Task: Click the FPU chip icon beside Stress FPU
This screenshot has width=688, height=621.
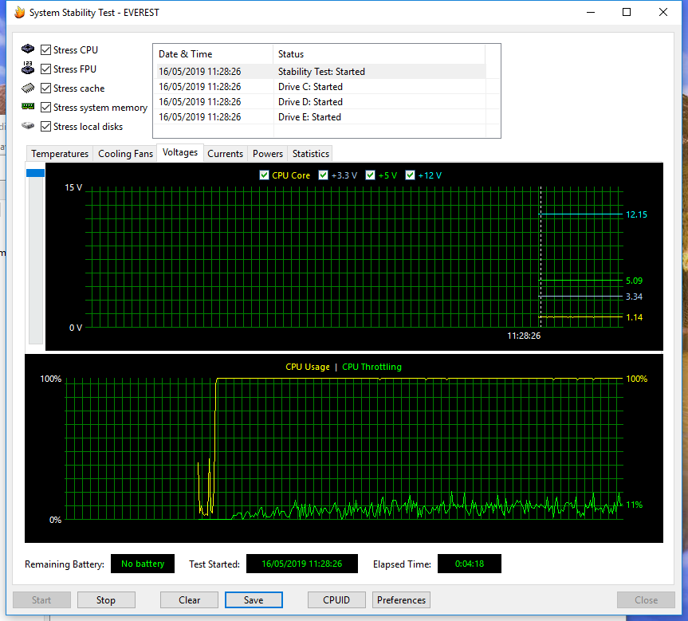Action: tap(28, 68)
